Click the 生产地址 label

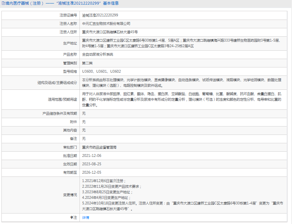70,43
